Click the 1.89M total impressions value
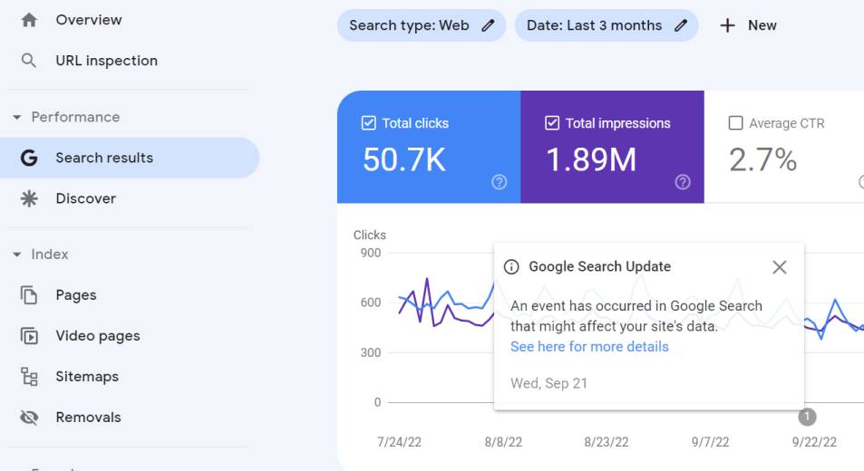Viewport: 864px width, 471px height. pos(591,160)
